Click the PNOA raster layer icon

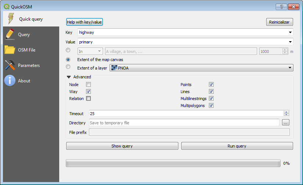click(114, 68)
